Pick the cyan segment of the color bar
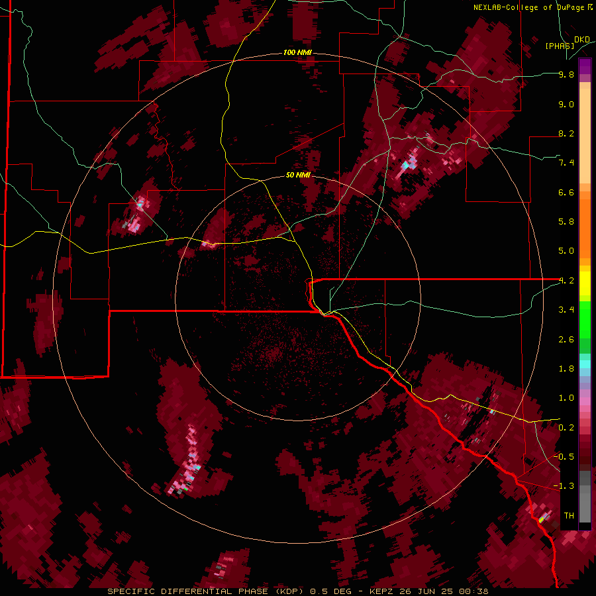Screen dimensions: 596x596 [x=585, y=364]
